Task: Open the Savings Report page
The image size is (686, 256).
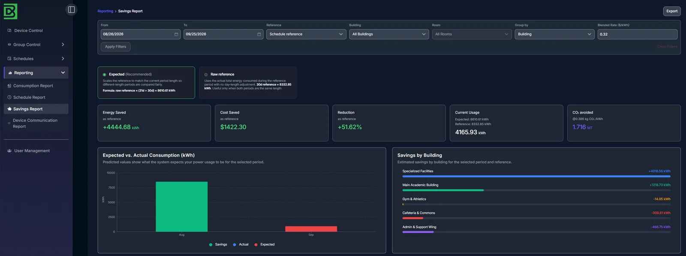Action: pyautogui.click(x=36, y=109)
